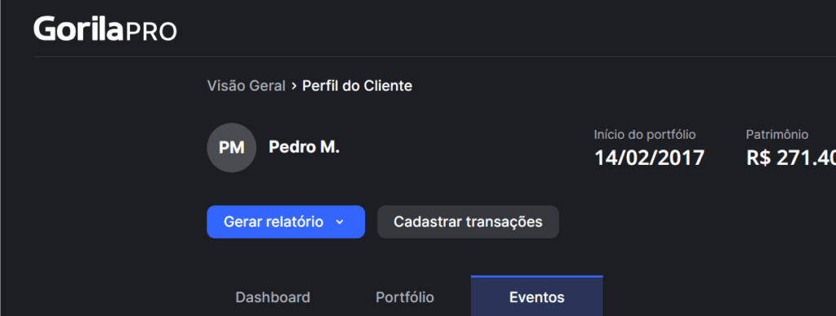Select the Eventos tab
The height and width of the screenshot is (316, 836).
click(x=537, y=297)
